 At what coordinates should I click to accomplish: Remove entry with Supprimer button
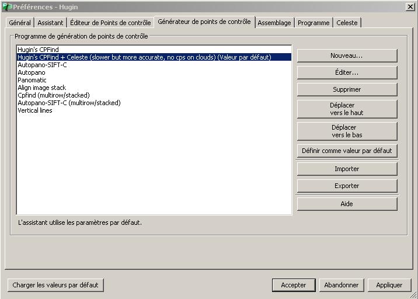347,89
